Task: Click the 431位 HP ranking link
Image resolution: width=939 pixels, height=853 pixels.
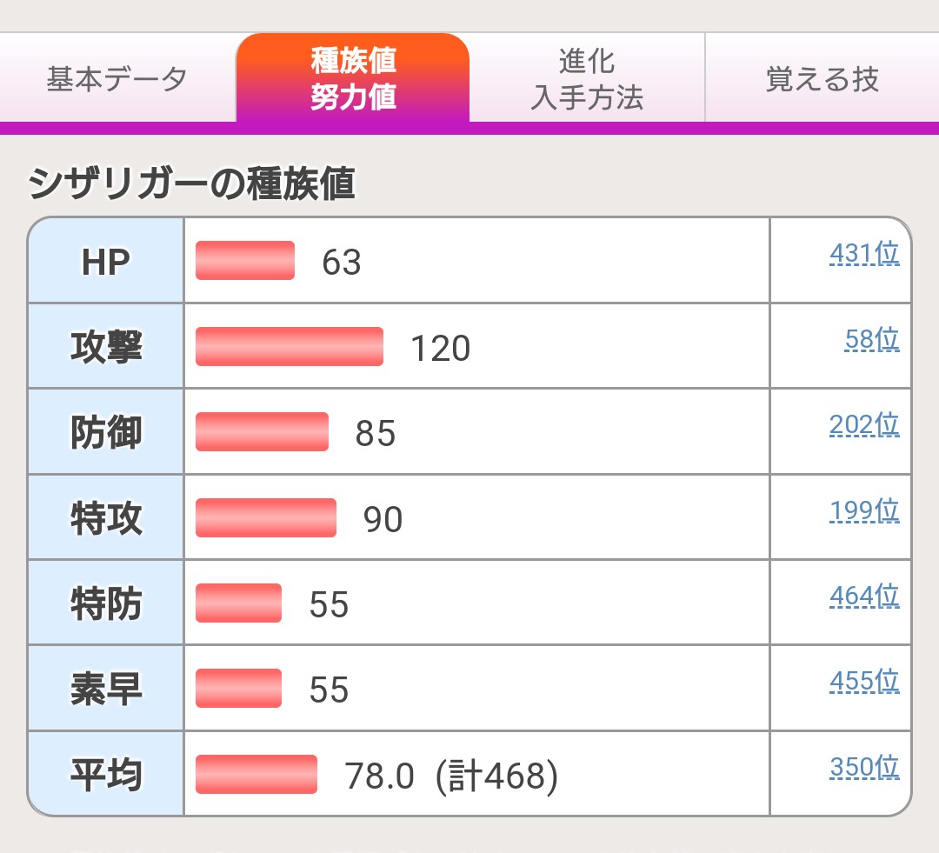Action: point(864,254)
